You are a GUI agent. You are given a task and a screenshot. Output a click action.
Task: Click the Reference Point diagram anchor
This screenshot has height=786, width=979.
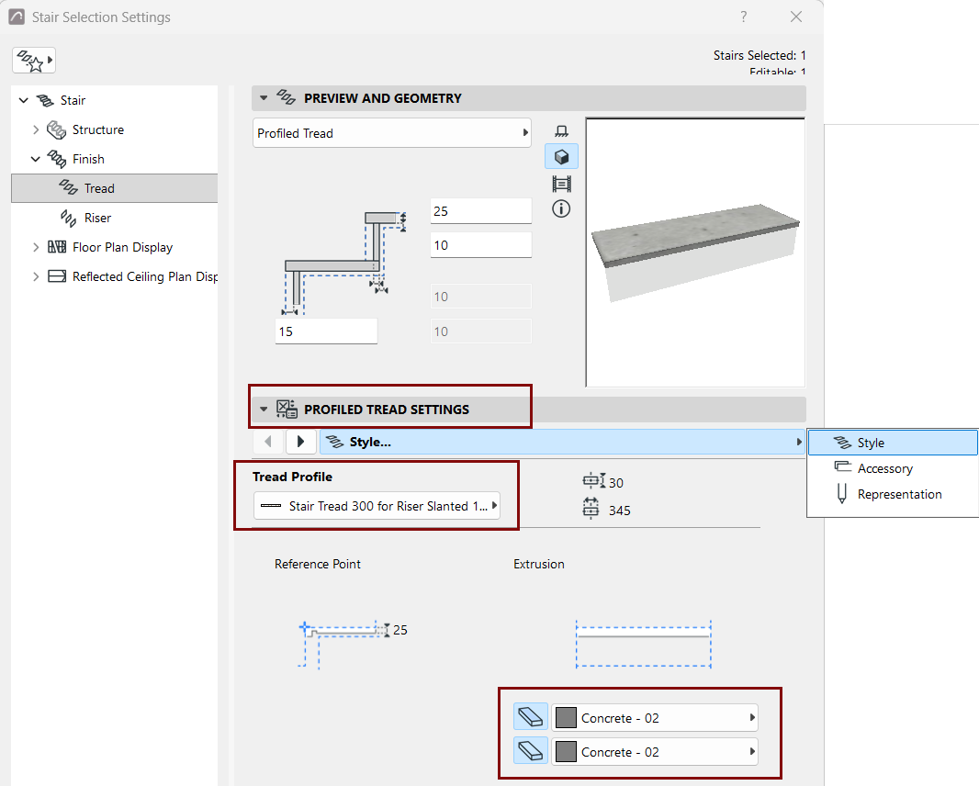coord(305,626)
